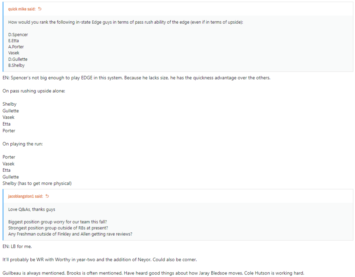Click the curved jump-to-post arrow in top quote

tap(40, 8)
